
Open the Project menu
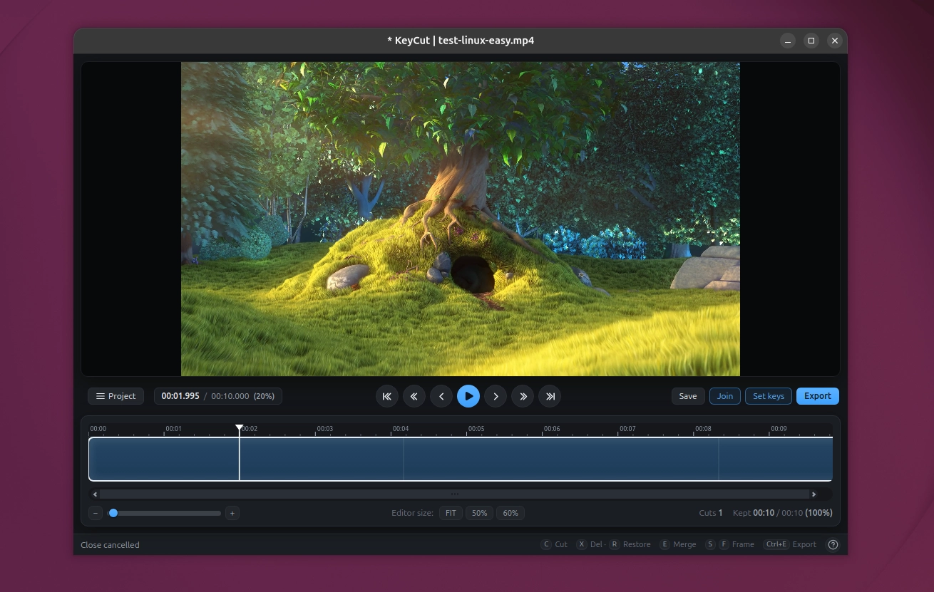coord(116,396)
